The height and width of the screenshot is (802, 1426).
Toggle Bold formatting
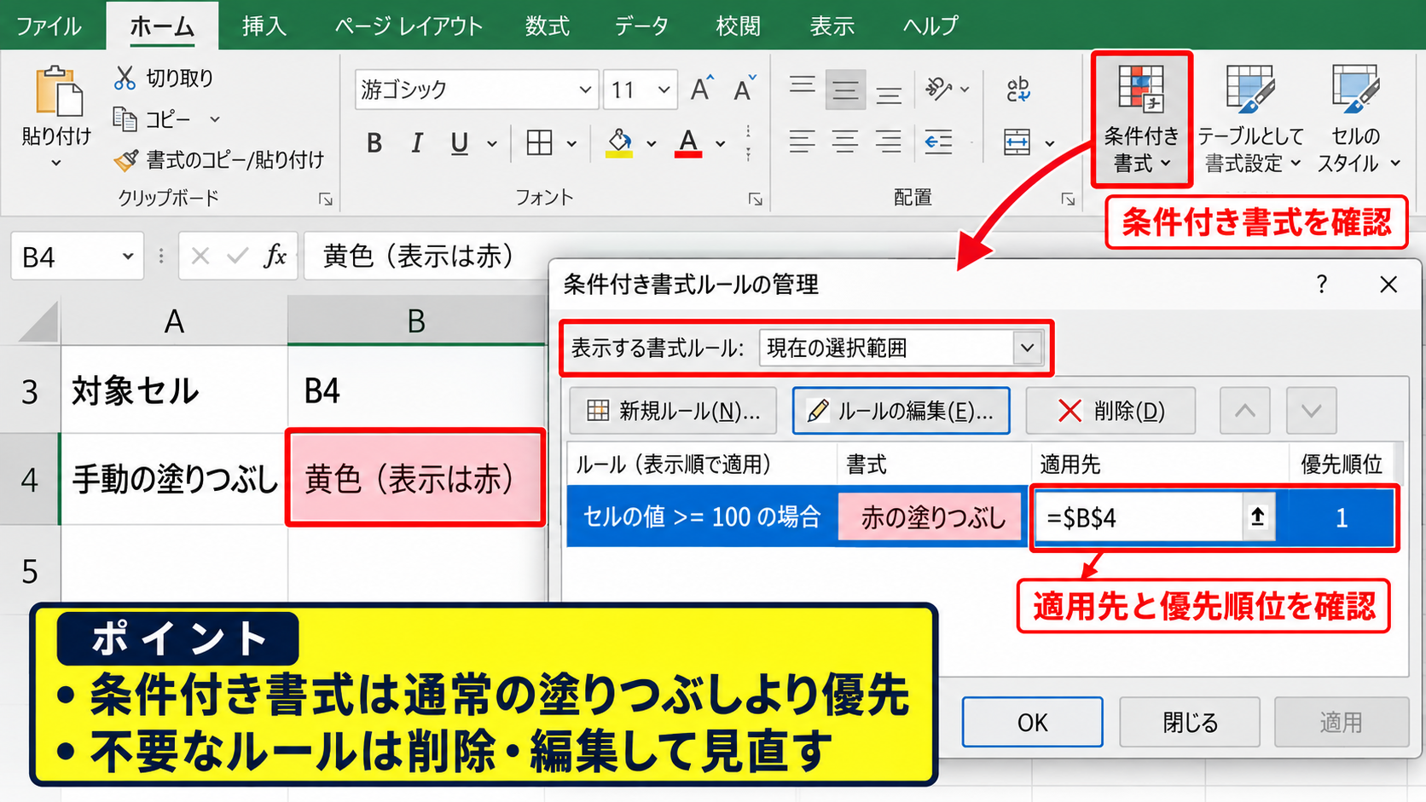[374, 143]
